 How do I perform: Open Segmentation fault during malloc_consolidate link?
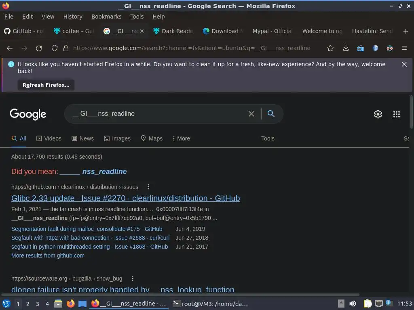click(87, 229)
